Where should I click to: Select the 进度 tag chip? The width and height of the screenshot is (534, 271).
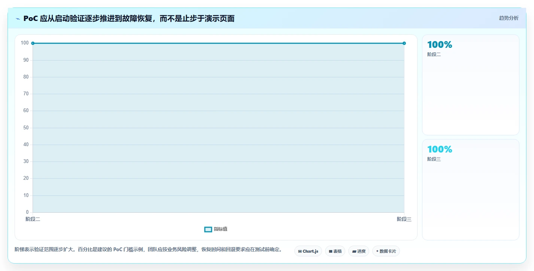(359, 251)
